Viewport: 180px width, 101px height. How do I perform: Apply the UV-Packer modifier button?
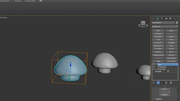pyautogui.click(x=158, y=49)
